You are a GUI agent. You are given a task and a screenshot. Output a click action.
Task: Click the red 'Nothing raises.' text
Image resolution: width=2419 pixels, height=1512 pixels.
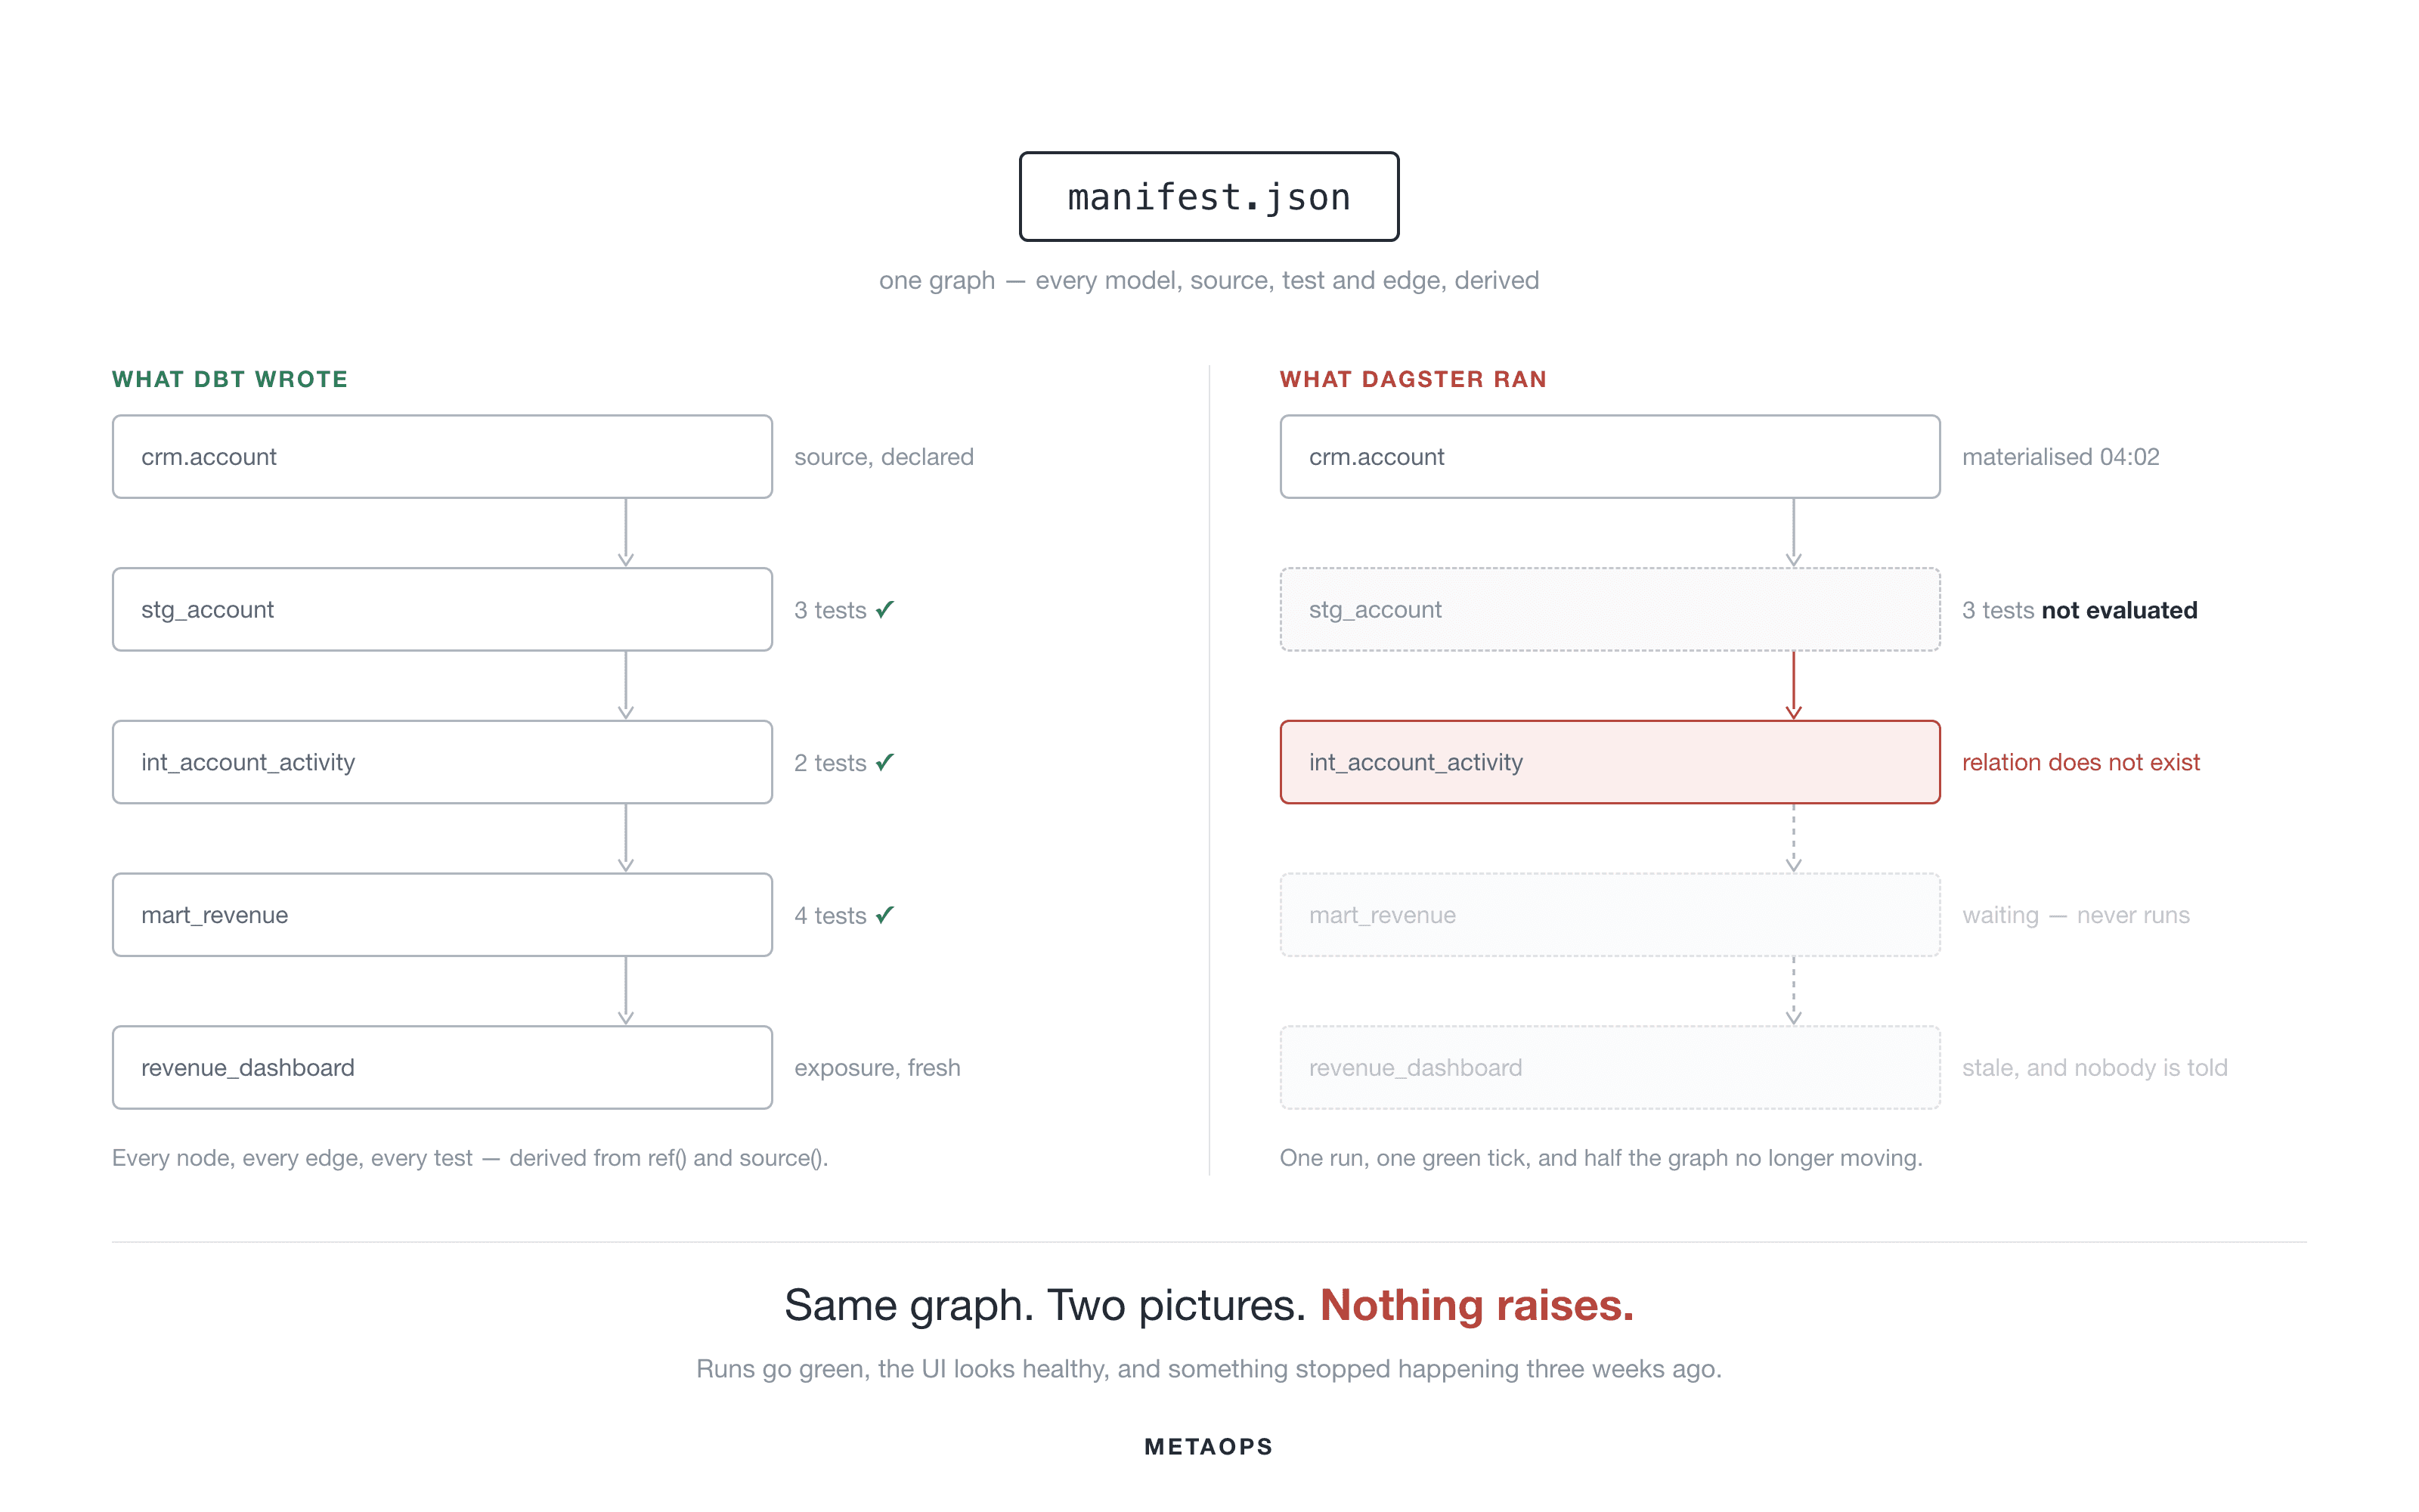(x=1476, y=1305)
